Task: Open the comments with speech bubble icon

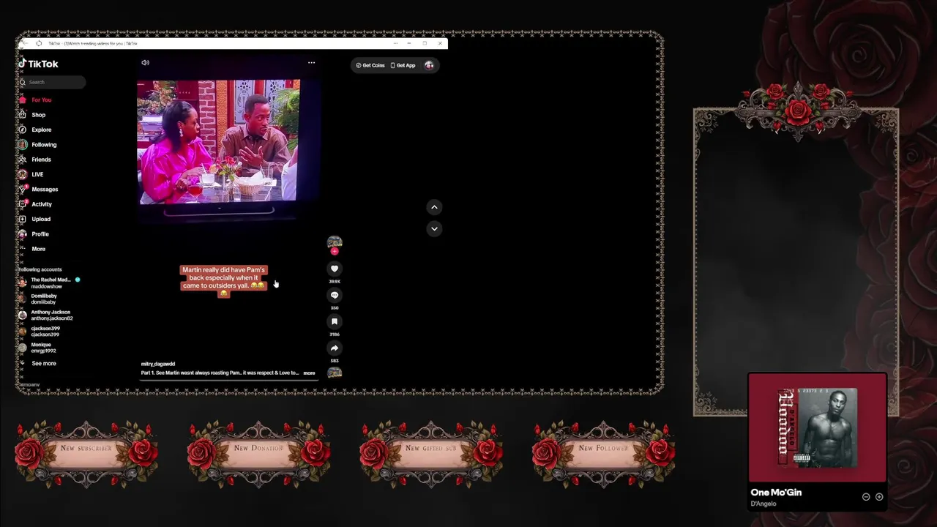Action: click(x=335, y=295)
